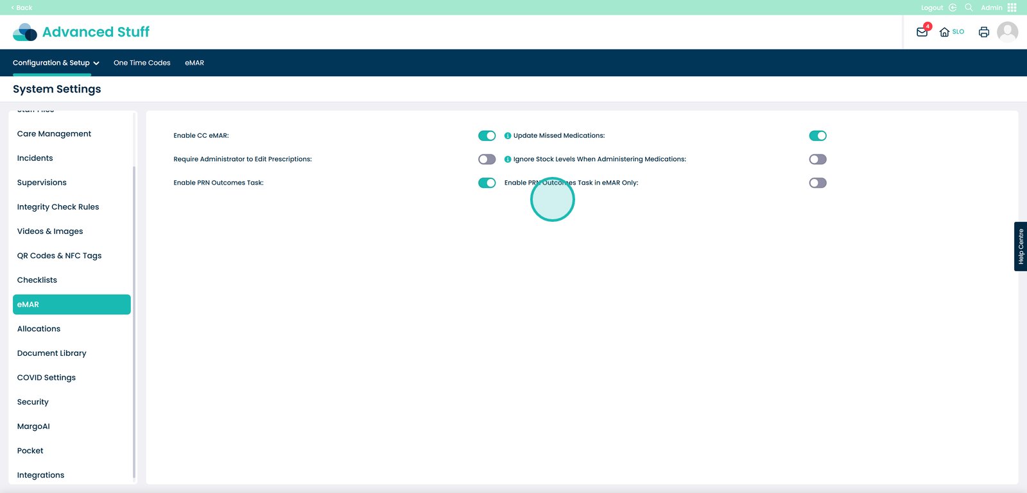The image size is (1027, 493).
Task: Open the Help Centre side tab
Action: 1020,246
